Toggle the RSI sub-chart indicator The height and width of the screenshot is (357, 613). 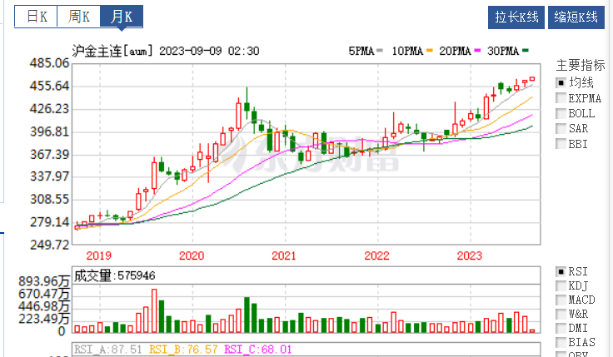[561, 271]
